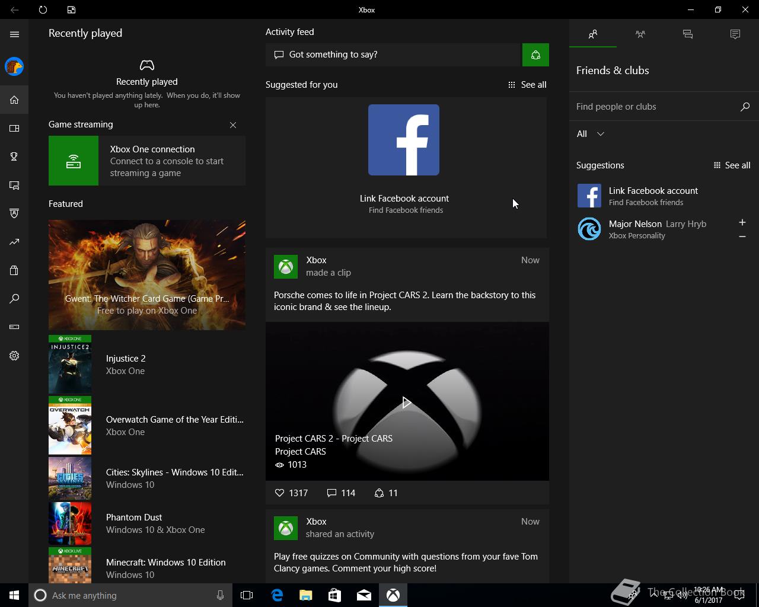Viewport: 759px width, 607px height.
Task: Click Xbox One connection streaming tile
Action: click(147, 161)
